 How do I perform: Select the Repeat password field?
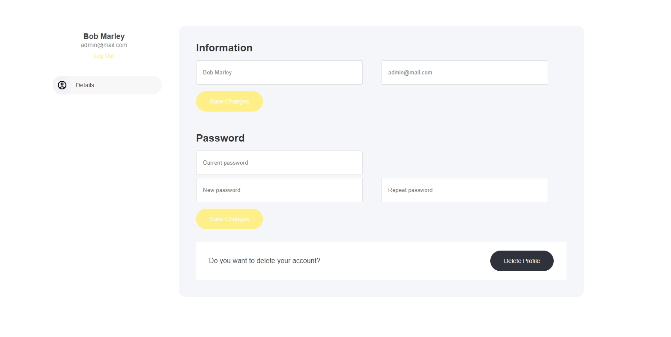tap(465, 190)
